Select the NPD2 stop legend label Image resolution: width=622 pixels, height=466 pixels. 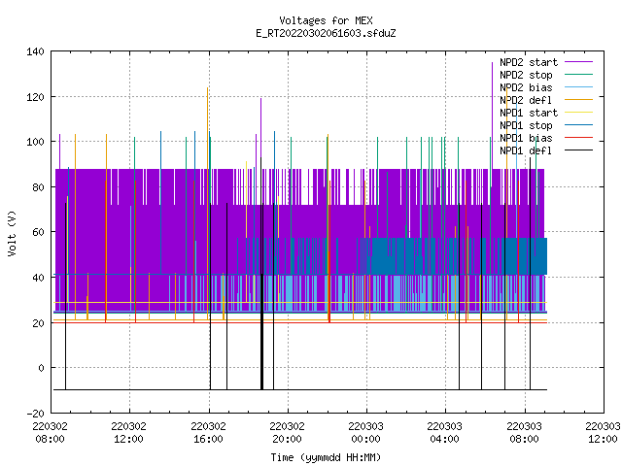(526, 75)
